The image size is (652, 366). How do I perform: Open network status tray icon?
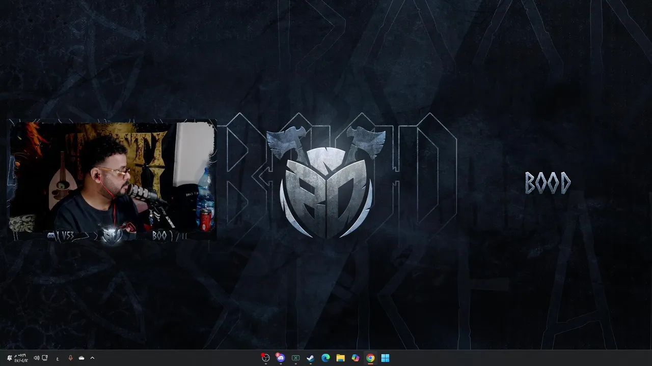tap(45, 358)
